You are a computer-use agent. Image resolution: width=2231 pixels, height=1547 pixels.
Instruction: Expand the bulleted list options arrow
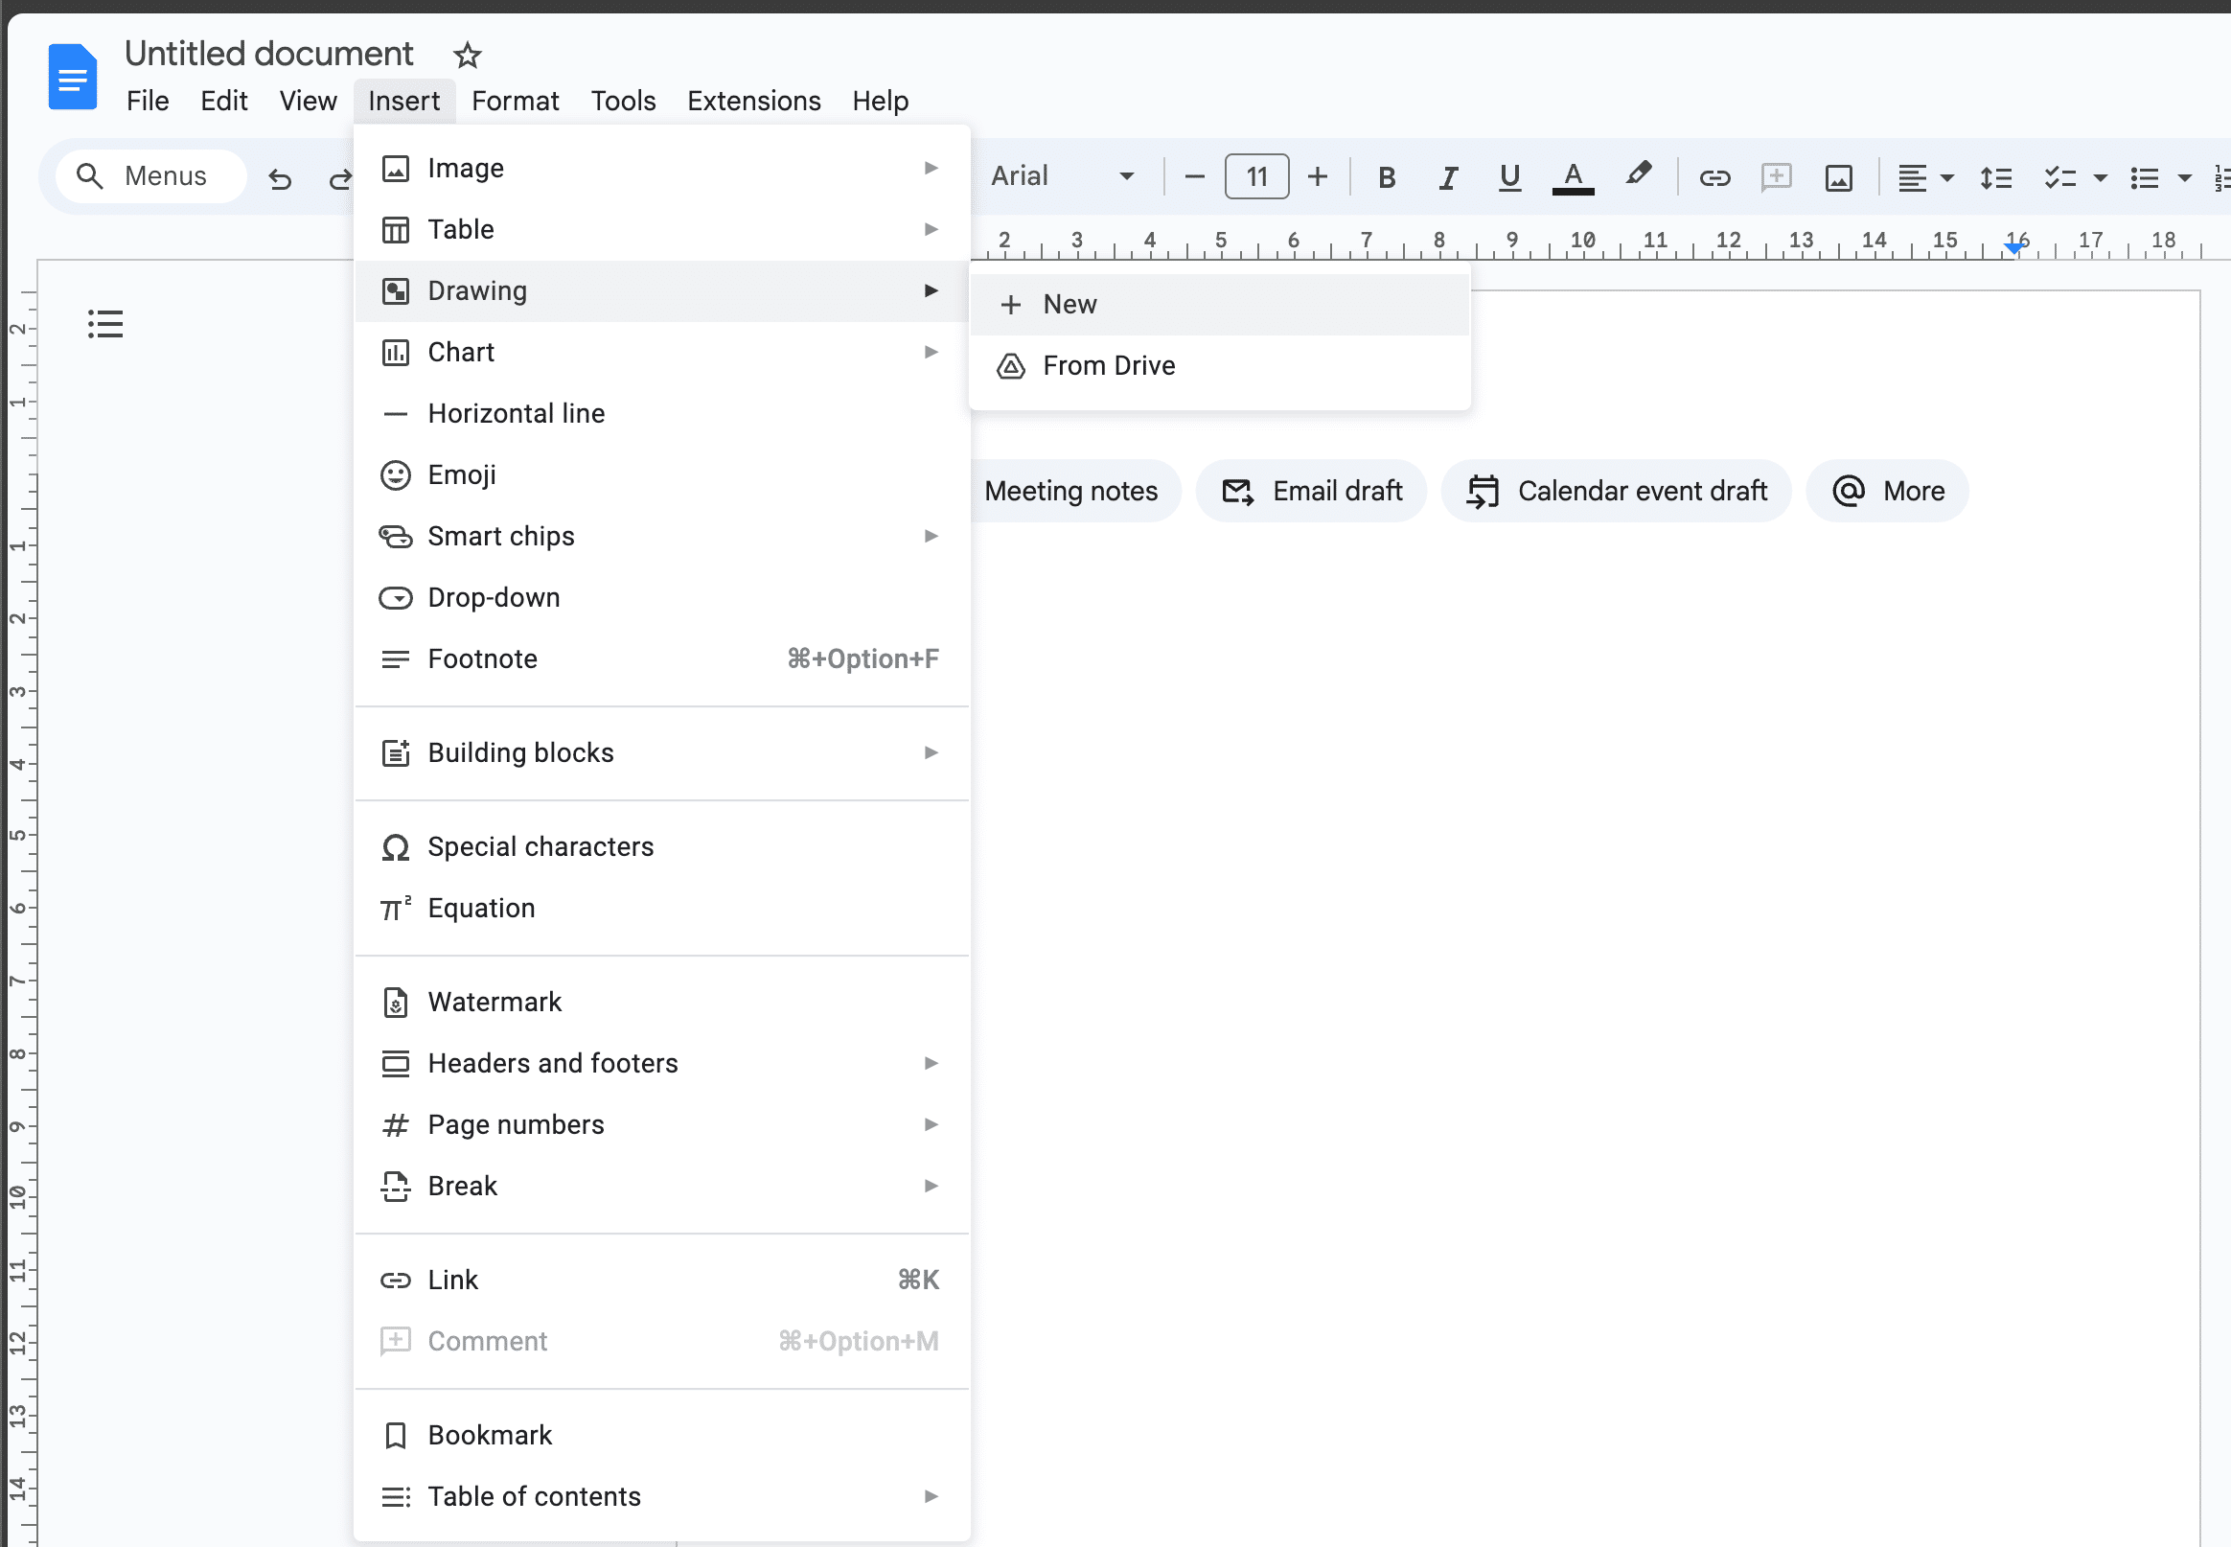(x=2184, y=177)
